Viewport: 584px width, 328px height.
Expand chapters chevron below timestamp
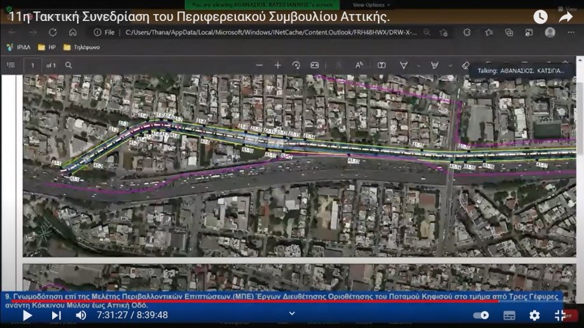point(292,313)
